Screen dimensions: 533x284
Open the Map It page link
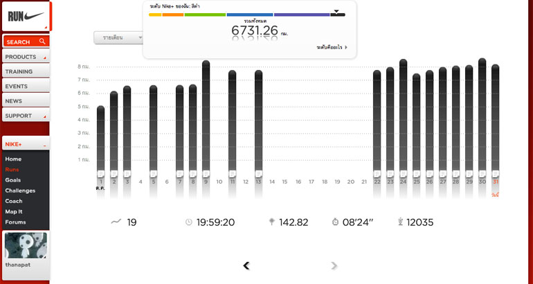click(x=15, y=211)
